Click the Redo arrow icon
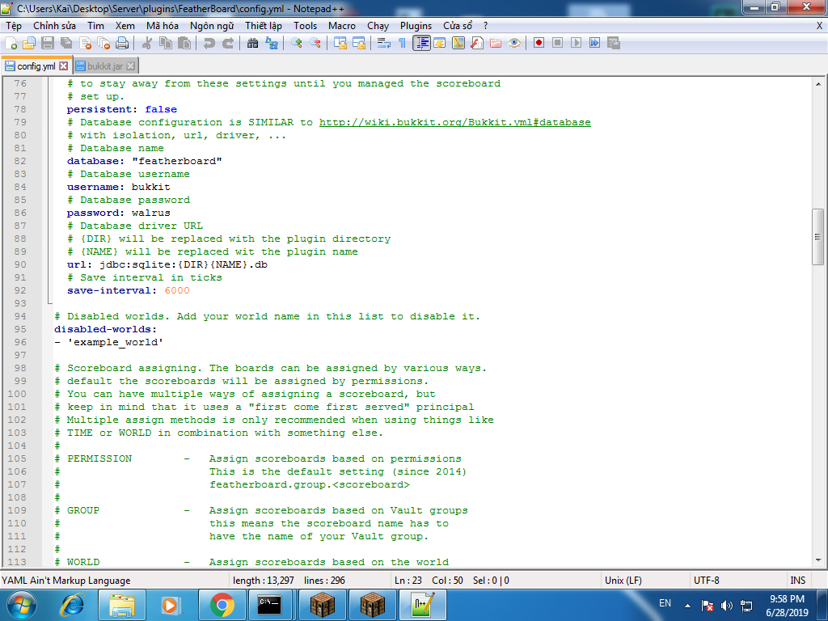The width and height of the screenshot is (828, 621). [x=227, y=44]
